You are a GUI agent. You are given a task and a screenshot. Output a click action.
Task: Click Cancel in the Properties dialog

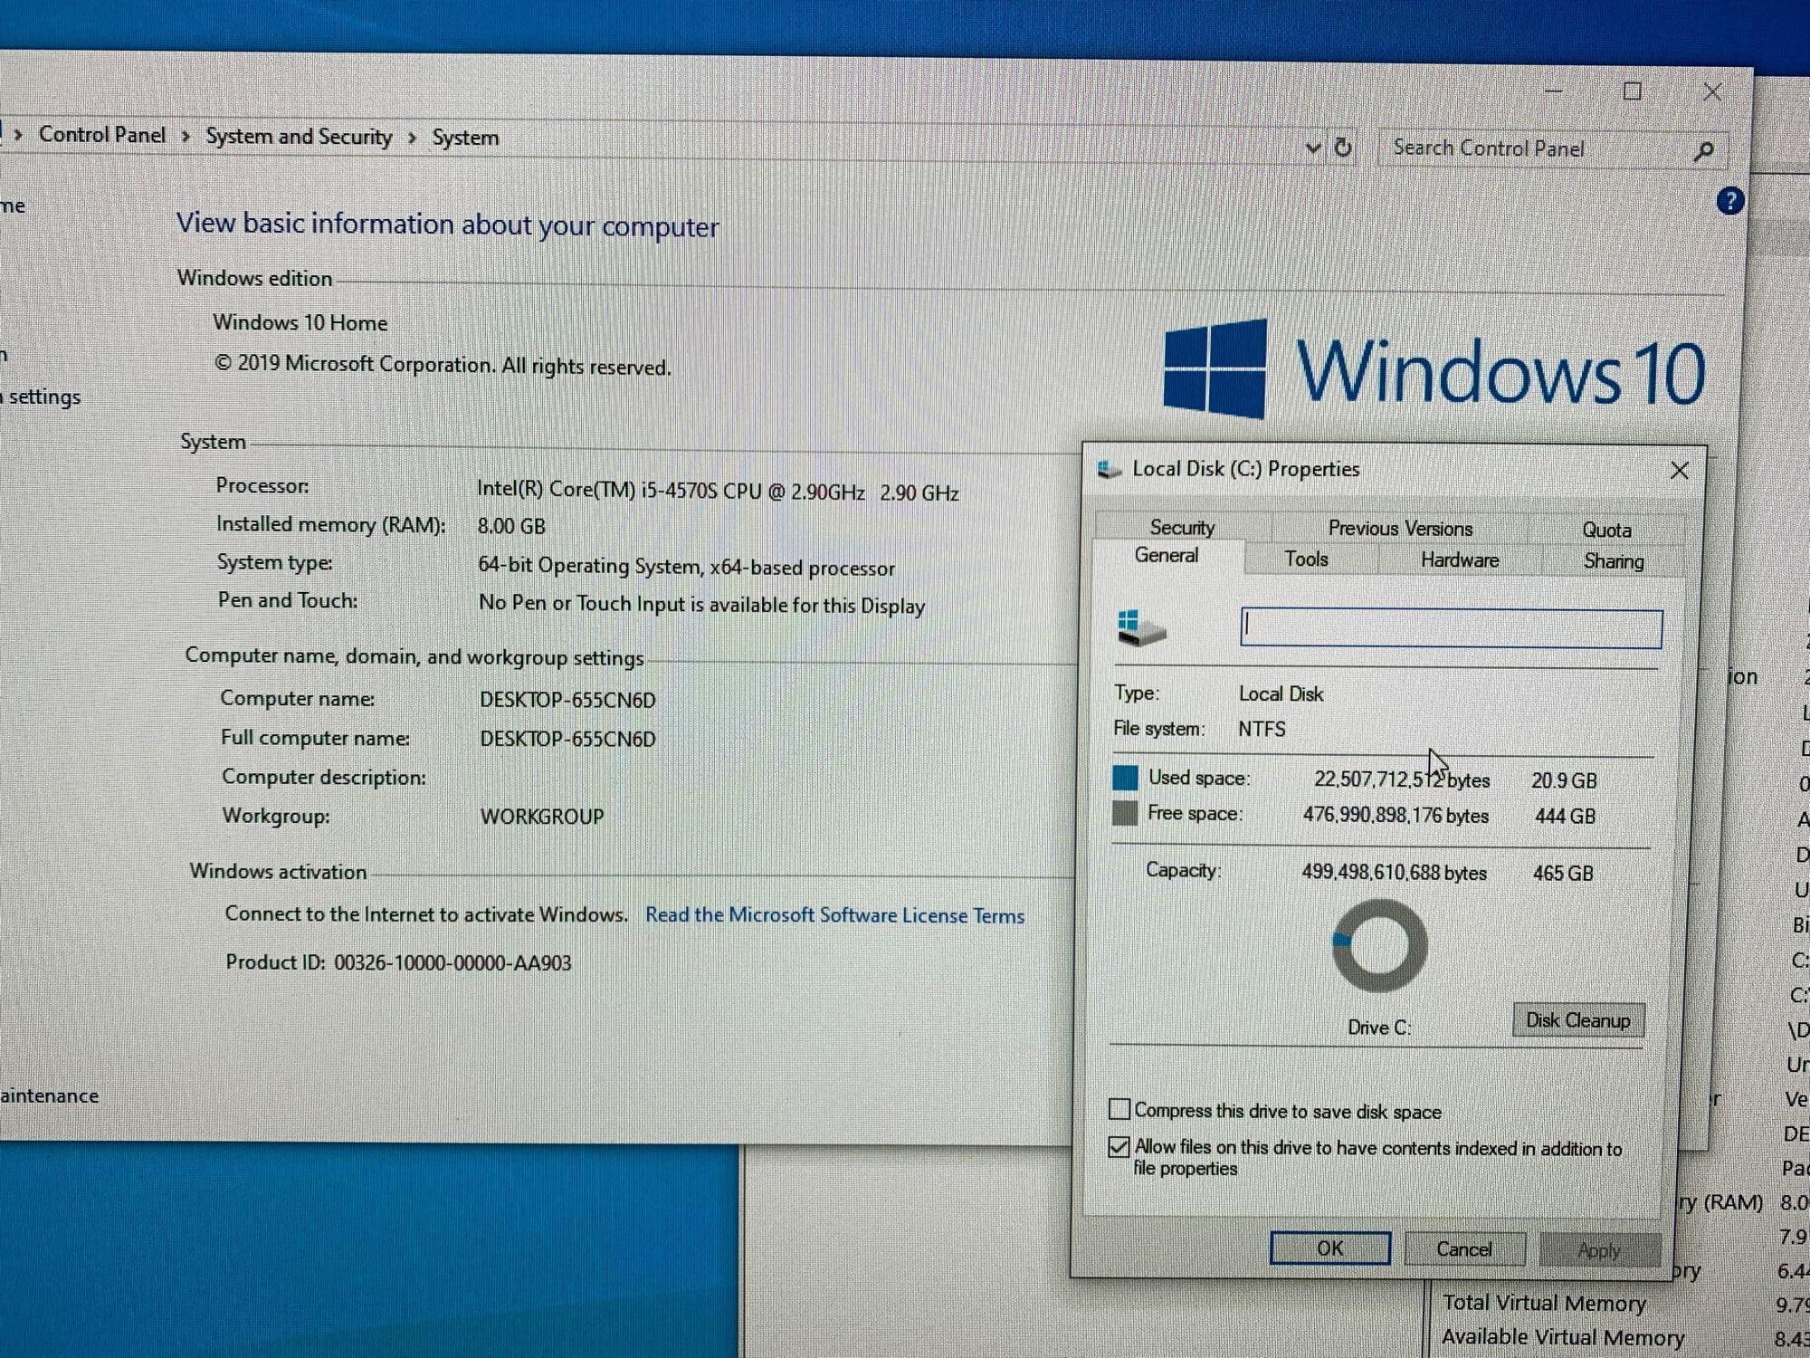coord(1464,1249)
